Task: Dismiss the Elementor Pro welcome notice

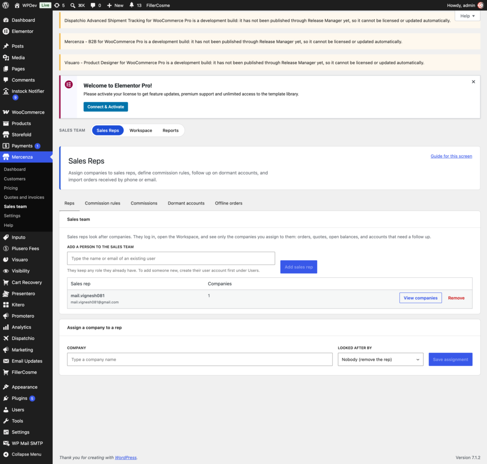Action: [473, 82]
